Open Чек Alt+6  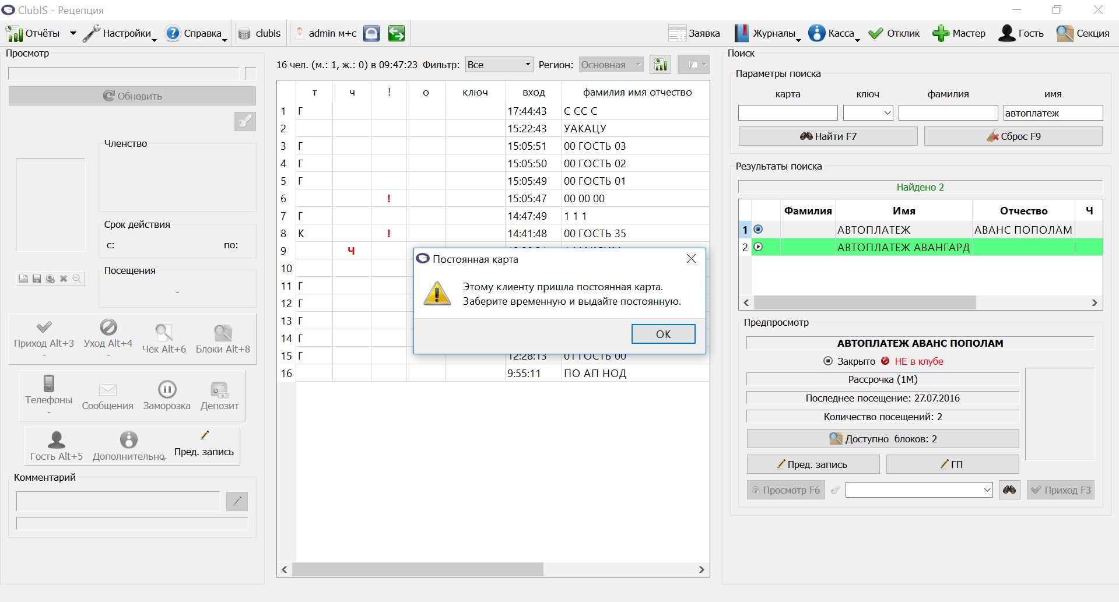click(164, 339)
